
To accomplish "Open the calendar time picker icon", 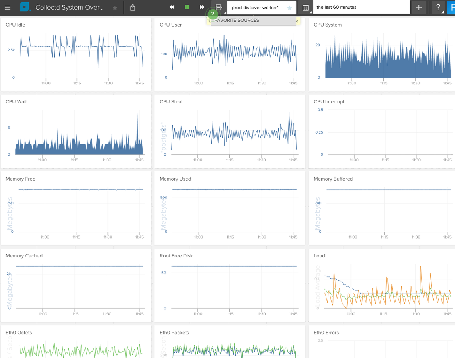I will coord(305,8).
